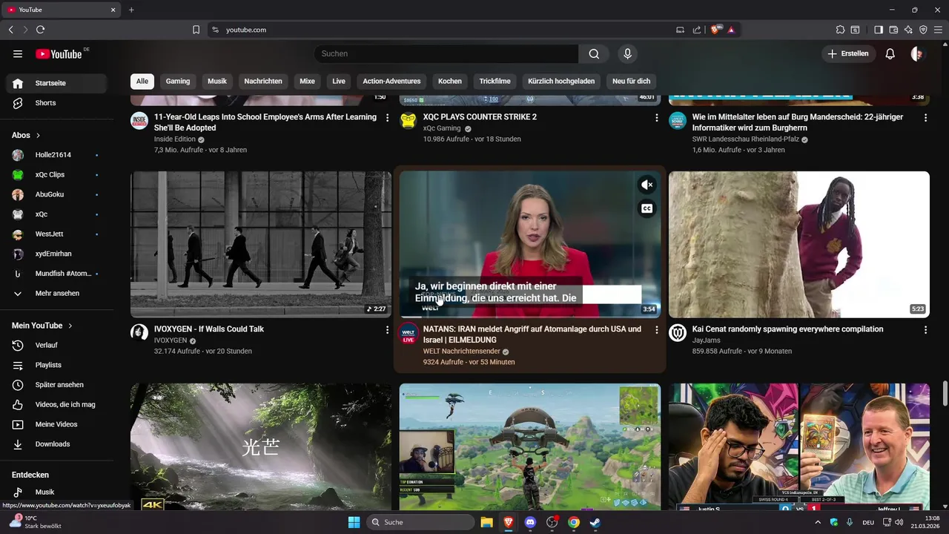Expand the Abos section chevron
The width and height of the screenshot is (949, 534).
click(x=38, y=135)
